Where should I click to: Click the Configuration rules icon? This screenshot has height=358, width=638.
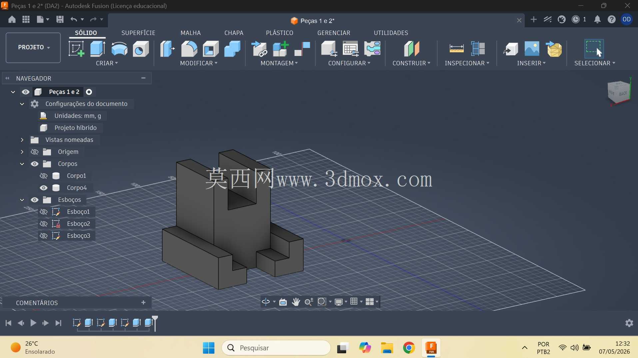coord(372,49)
